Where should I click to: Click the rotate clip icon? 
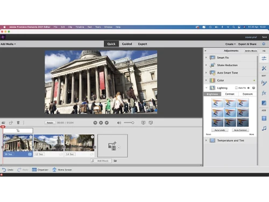pos(11,123)
